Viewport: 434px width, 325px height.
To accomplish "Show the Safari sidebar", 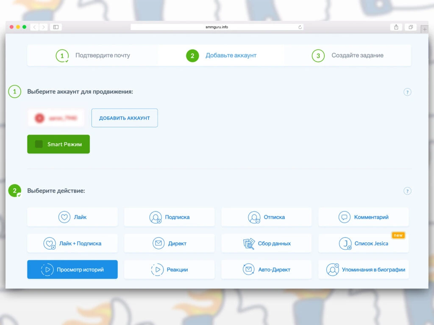I will coord(56,27).
